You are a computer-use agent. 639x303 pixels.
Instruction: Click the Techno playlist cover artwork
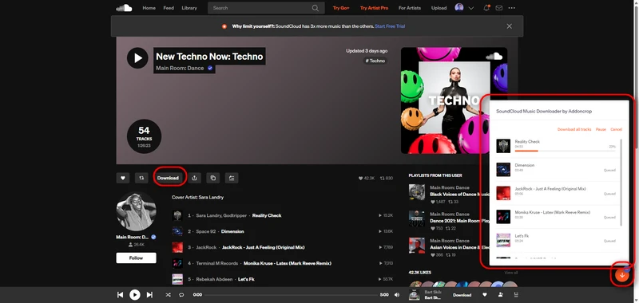pyautogui.click(x=454, y=100)
